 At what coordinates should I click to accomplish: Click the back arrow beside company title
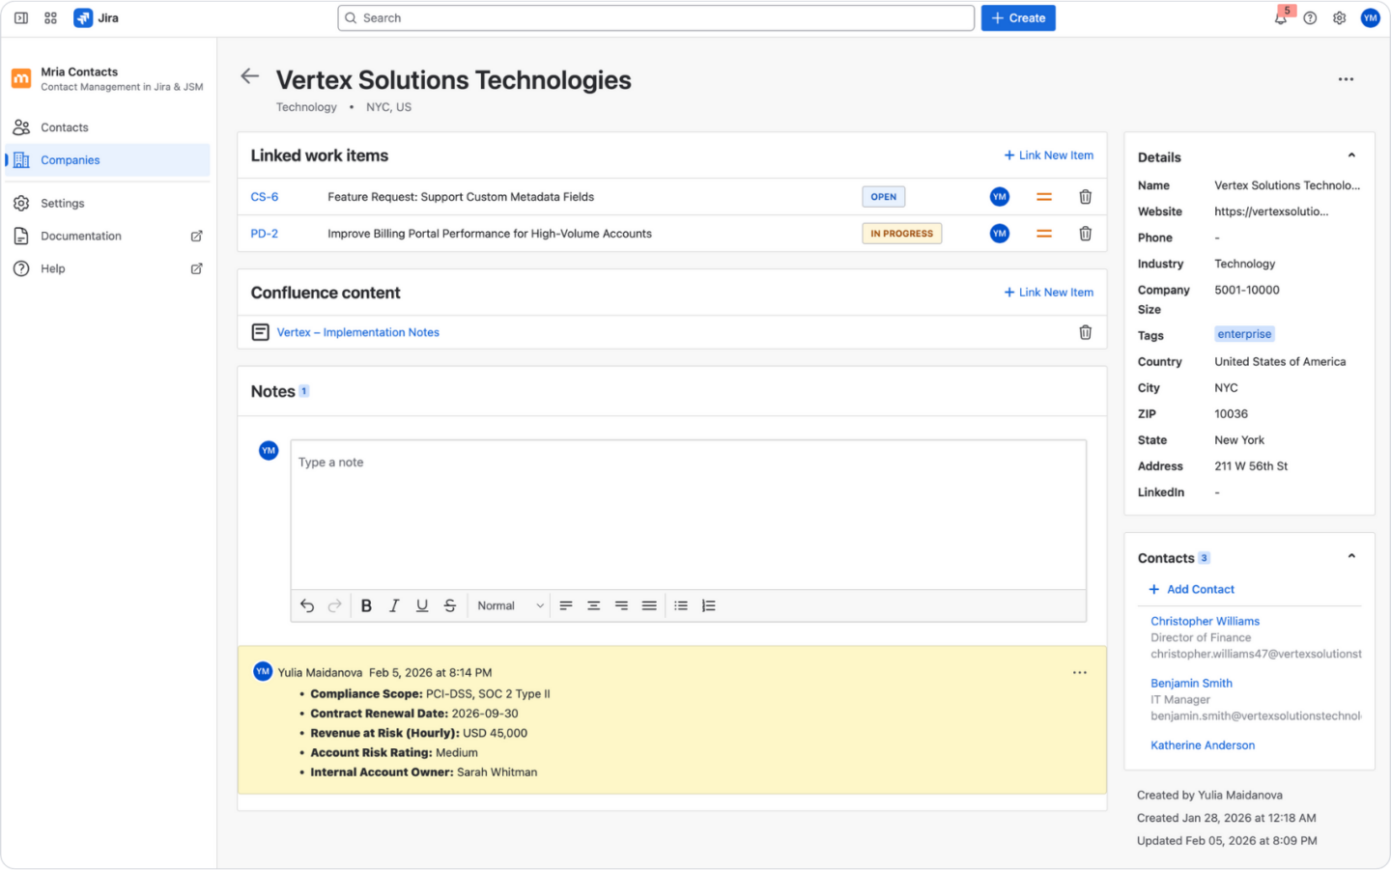click(250, 76)
